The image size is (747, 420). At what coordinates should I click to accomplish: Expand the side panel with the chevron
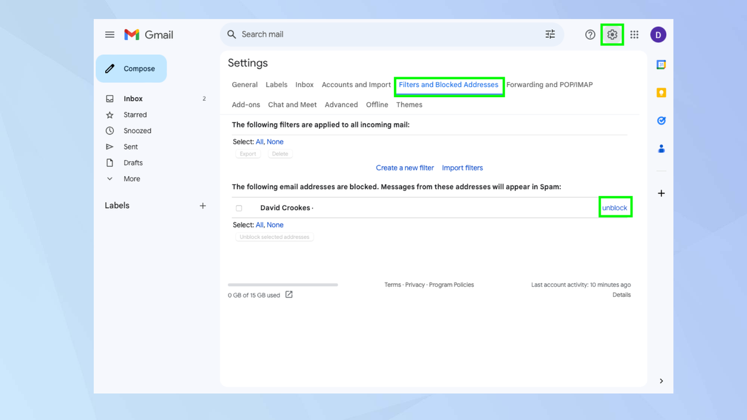(661, 380)
